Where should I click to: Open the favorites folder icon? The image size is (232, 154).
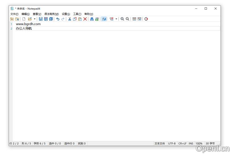coord(12,19)
